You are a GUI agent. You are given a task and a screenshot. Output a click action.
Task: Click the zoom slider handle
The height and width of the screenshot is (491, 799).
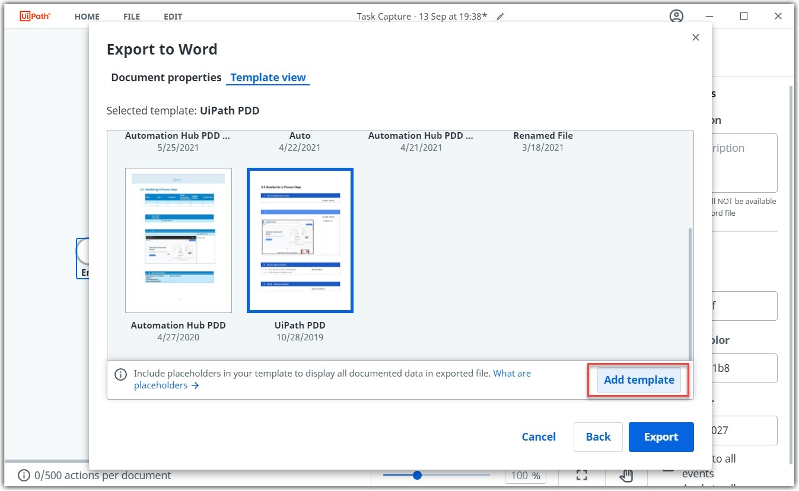[x=417, y=475]
